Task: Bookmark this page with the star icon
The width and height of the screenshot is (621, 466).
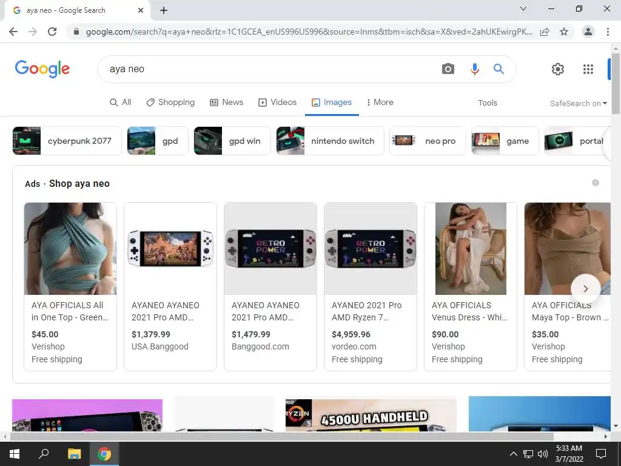Action: point(564,32)
